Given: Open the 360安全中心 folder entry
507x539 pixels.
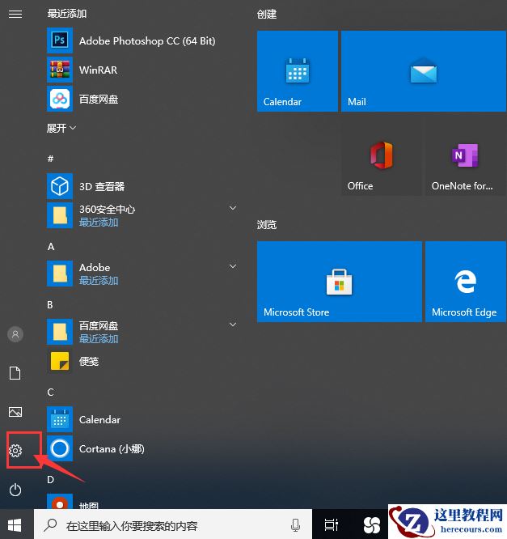Looking at the screenshot, I should 142,215.
